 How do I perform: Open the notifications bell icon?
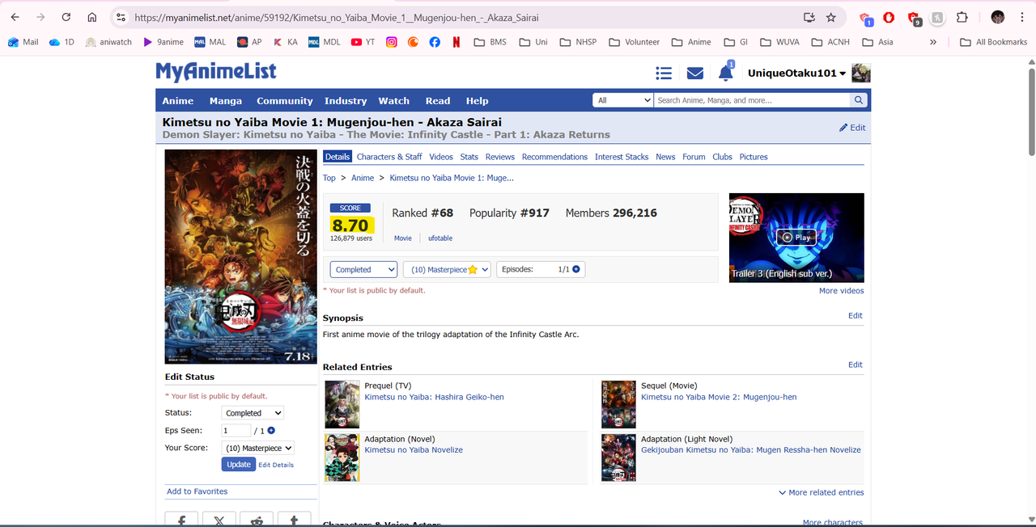coord(726,73)
